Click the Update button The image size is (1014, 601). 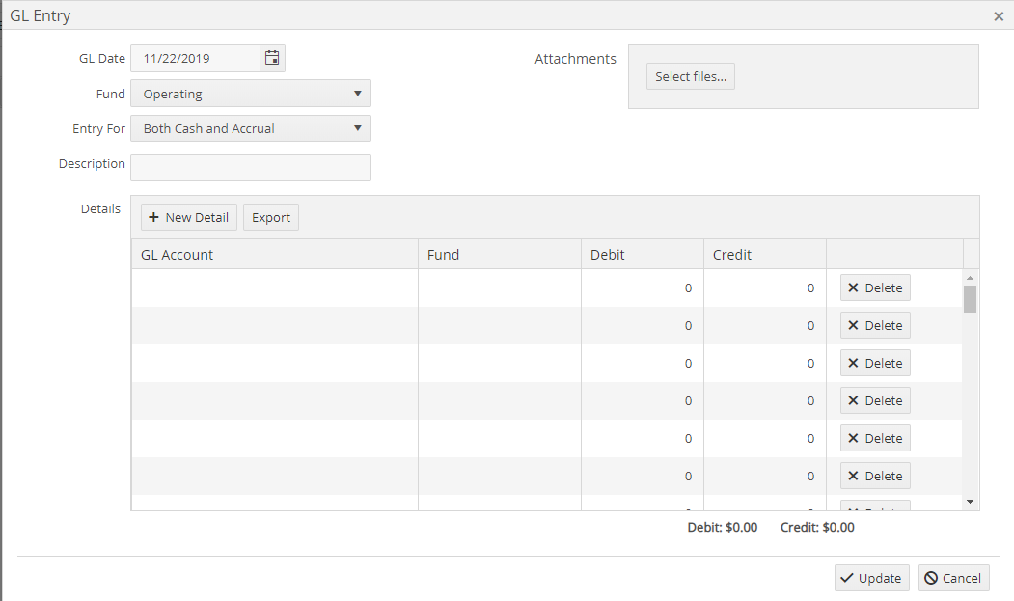pos(871,578)
